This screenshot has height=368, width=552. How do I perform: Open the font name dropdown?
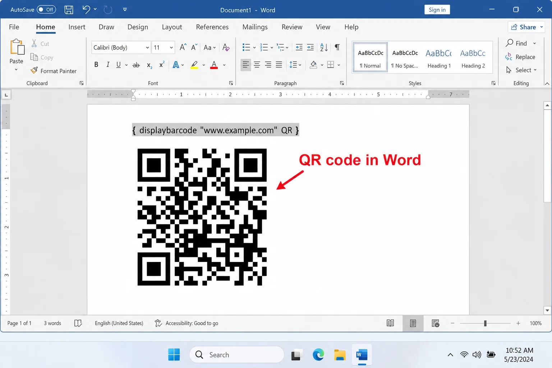click(x=147, y=47)
